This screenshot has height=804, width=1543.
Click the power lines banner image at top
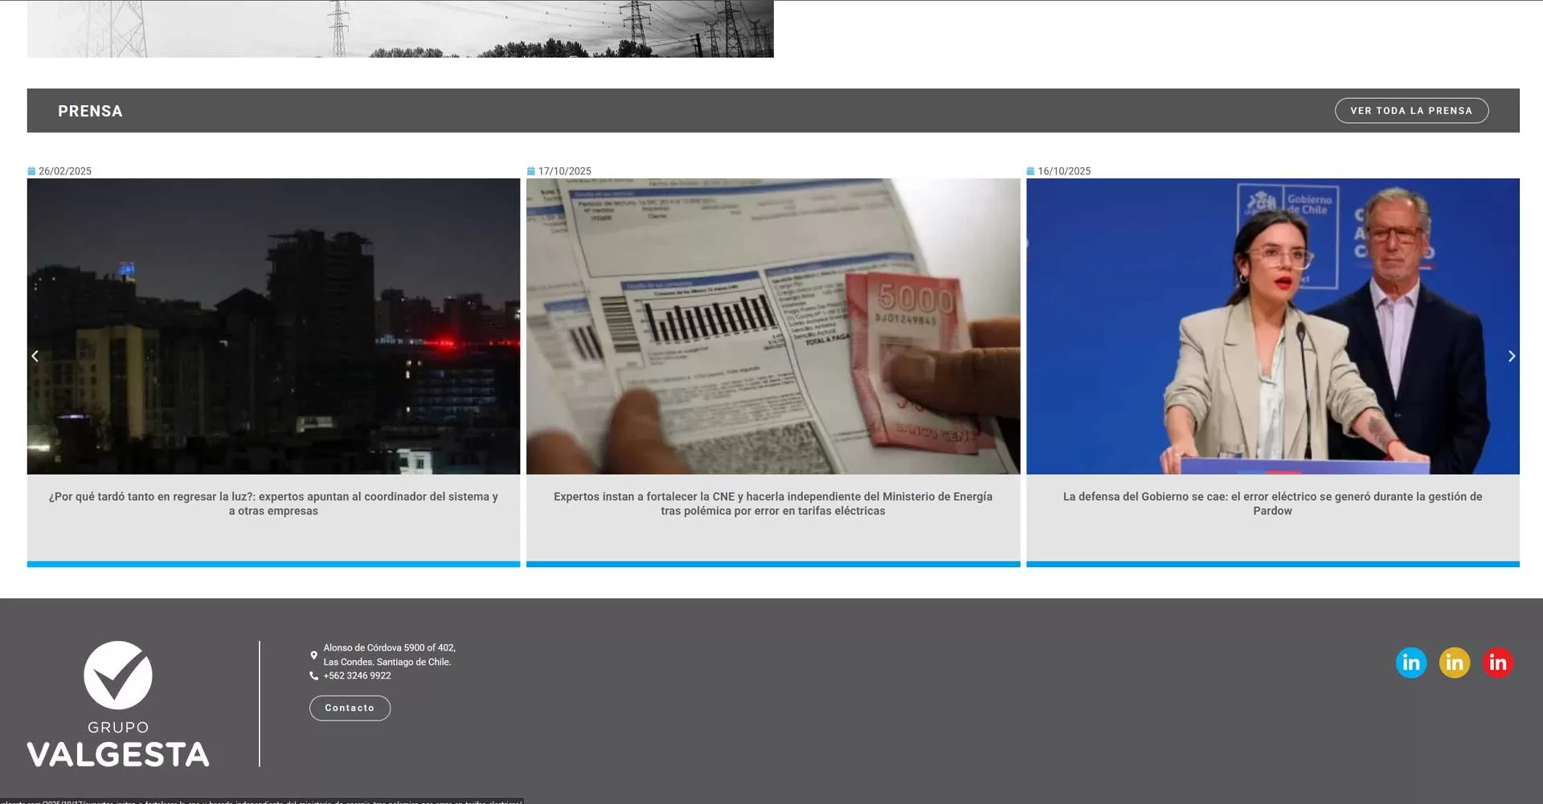point(400,29)
